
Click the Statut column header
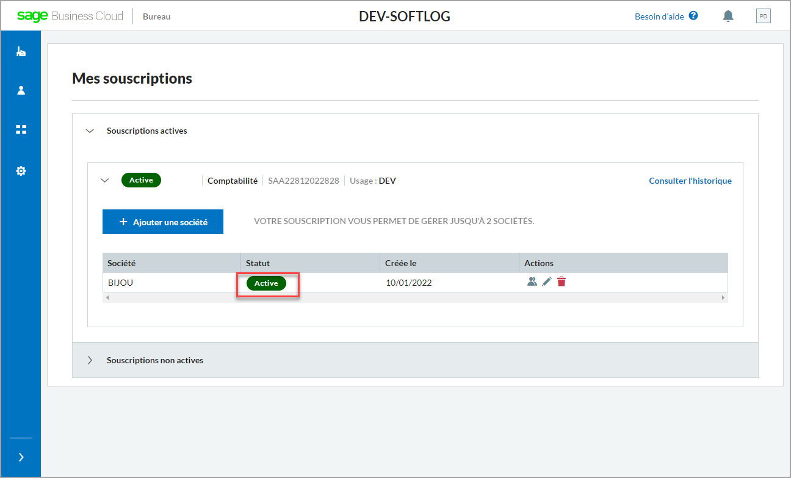click(x=311, y=263)
